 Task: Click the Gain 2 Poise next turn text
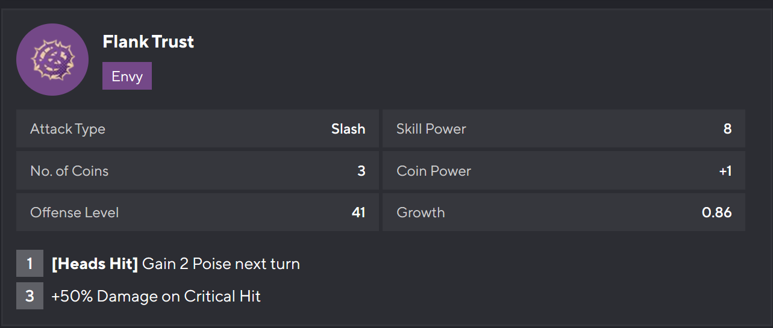pyautogui.click(x=221, y=264)
